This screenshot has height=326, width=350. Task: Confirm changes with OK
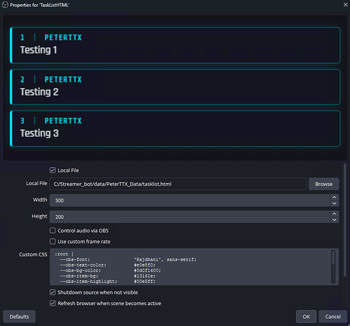[306, 317]
